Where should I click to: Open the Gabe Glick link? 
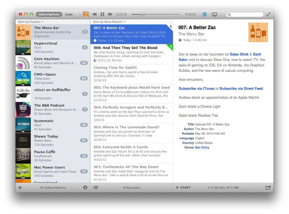click(239, 54)
